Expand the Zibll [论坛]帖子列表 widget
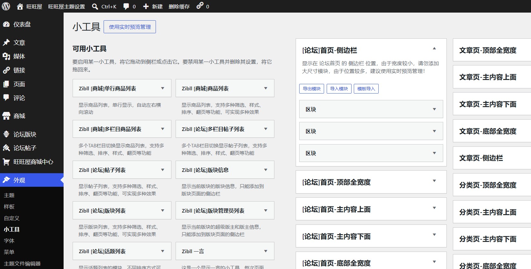 coord(163,170)
